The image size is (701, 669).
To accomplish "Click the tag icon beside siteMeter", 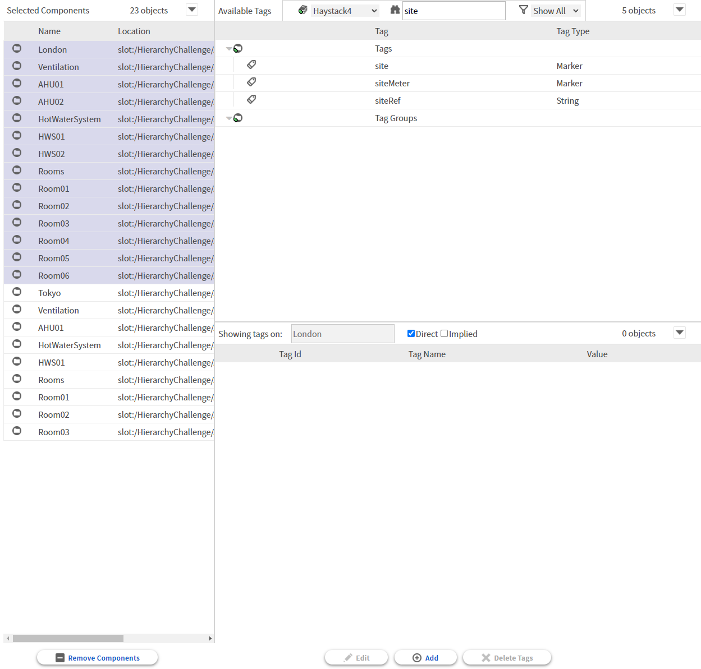I will tap(251, 82).
